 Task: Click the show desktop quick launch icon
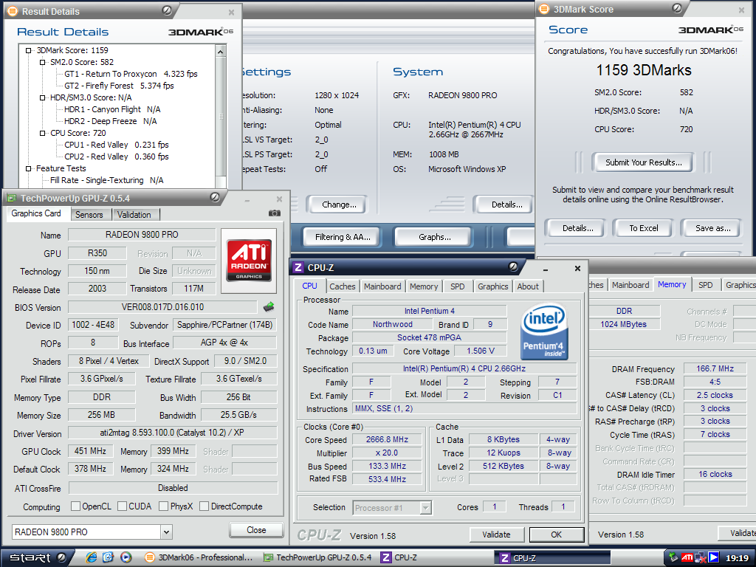[108, 557]
